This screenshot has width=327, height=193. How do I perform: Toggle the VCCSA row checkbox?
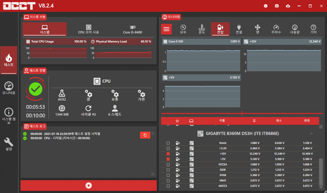coord(168,165)
